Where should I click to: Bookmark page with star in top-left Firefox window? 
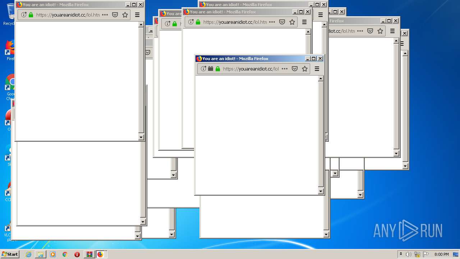click(x=125, y=15)
